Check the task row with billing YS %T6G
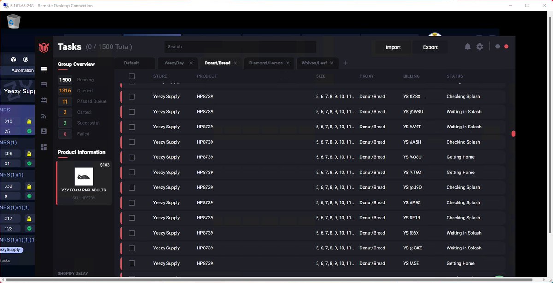The image size is (553, 283). [x=132, y=173]
